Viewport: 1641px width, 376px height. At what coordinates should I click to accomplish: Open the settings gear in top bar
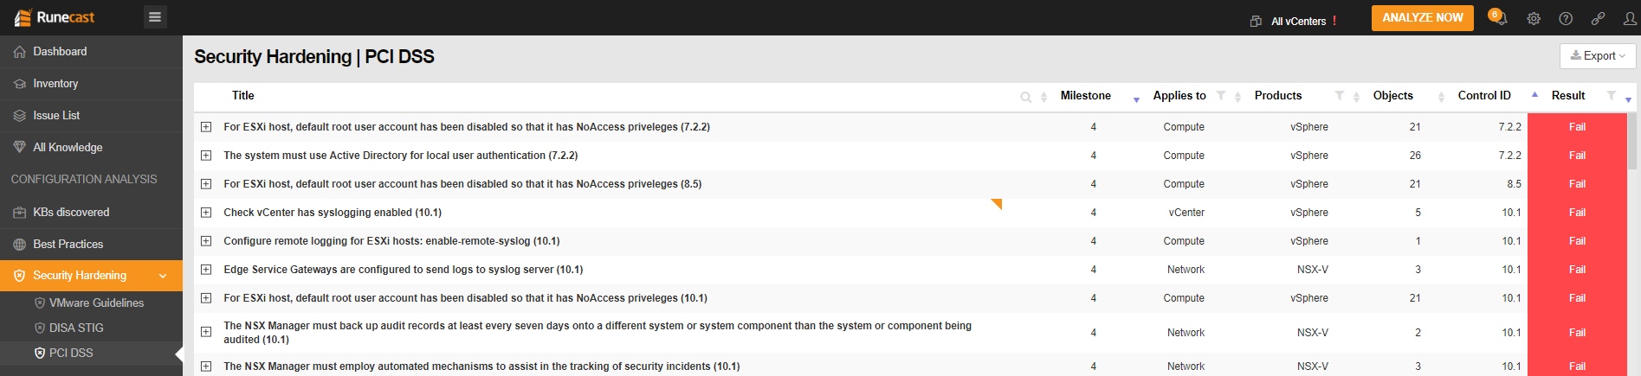[1534, 18]
